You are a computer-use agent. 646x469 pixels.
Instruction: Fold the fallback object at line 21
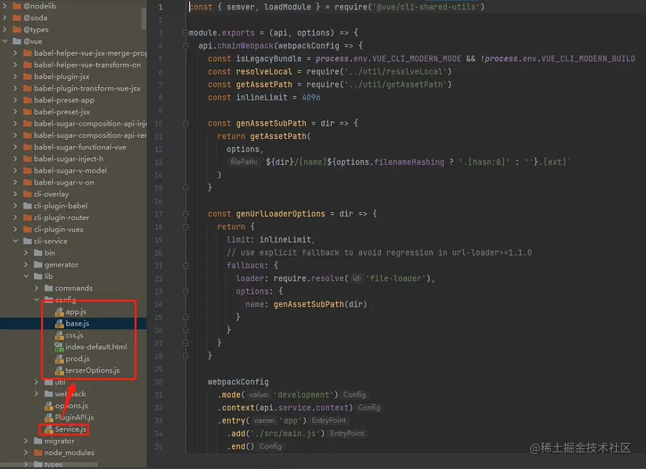point(186,265)
